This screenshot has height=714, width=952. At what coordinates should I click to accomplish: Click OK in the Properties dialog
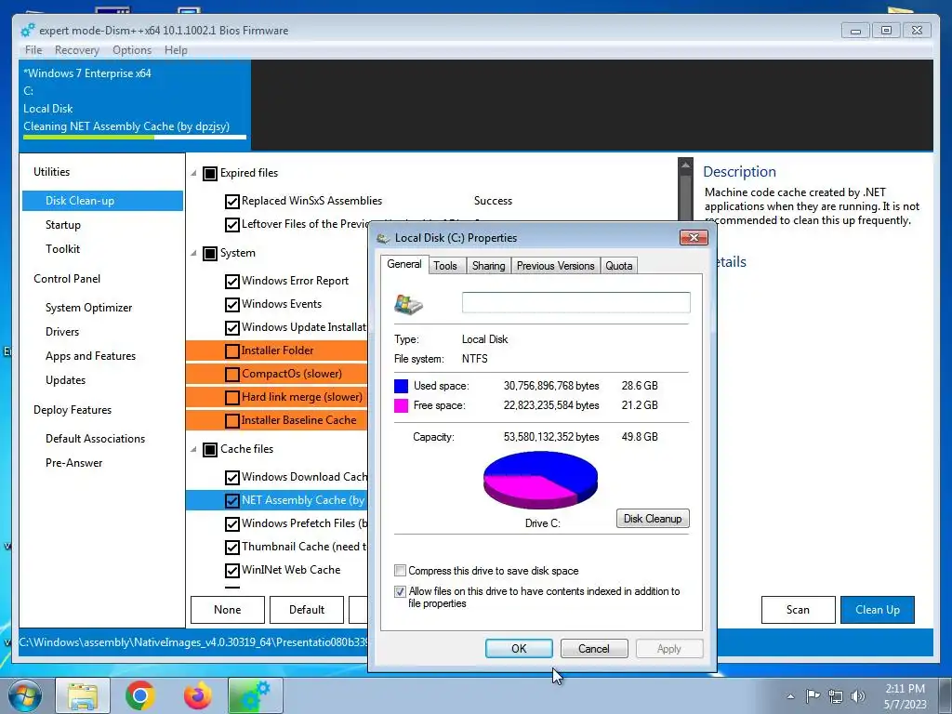coord(519,648)
